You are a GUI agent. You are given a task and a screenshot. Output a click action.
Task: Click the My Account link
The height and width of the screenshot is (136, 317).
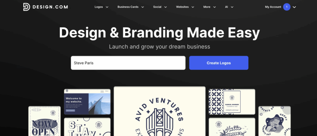pos(273,7)
